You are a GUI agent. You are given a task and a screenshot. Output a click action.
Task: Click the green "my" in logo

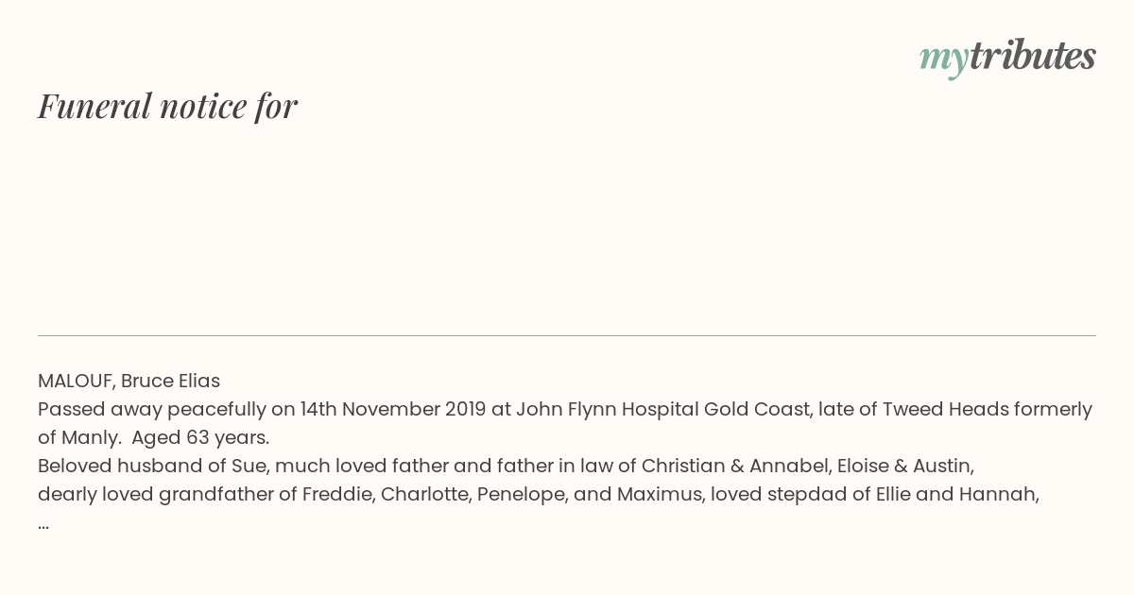tap(944, 59)
